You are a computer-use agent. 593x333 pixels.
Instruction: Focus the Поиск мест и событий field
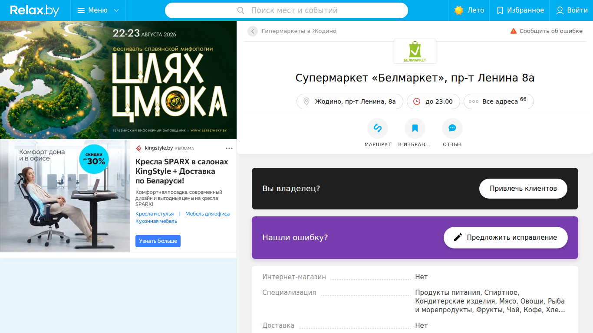(x=287, y=10)
